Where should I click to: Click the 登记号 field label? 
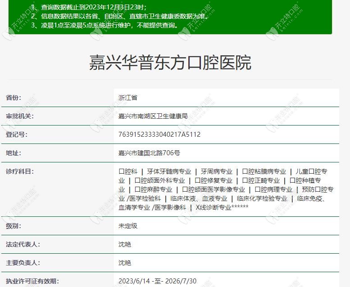(x=17, y=135)
